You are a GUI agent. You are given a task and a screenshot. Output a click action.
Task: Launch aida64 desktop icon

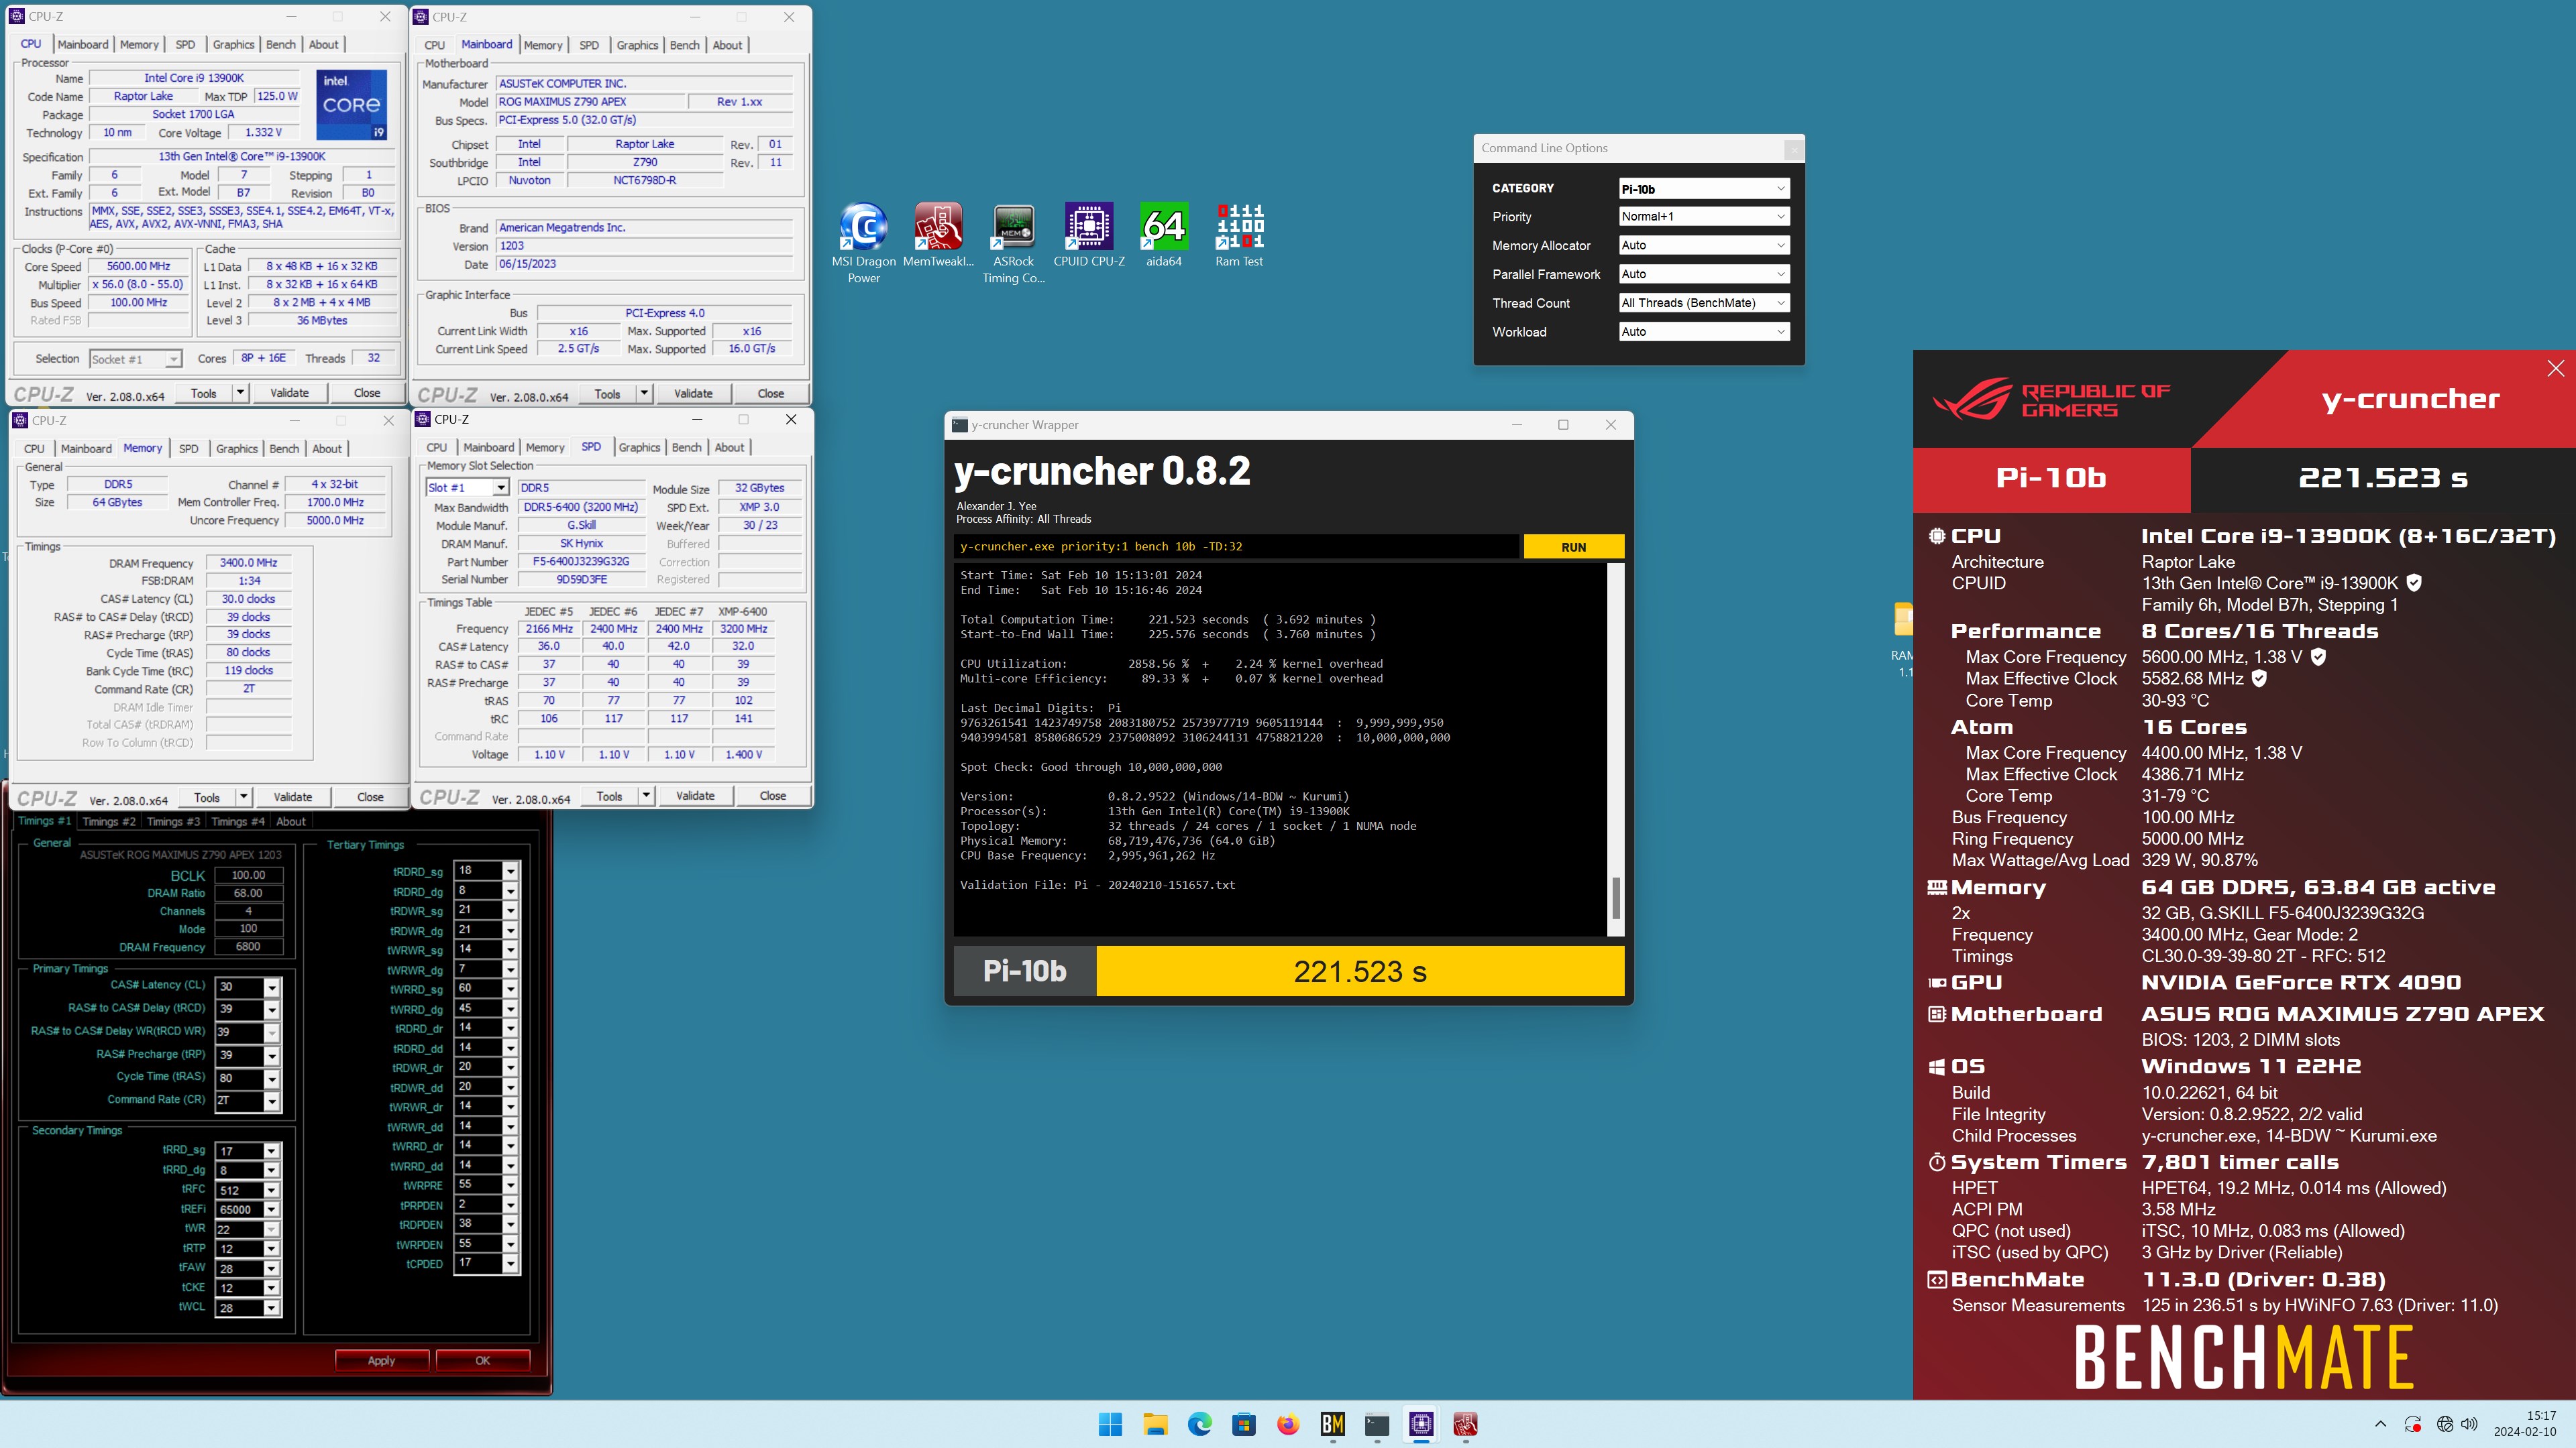click(x=1164, y=235)
